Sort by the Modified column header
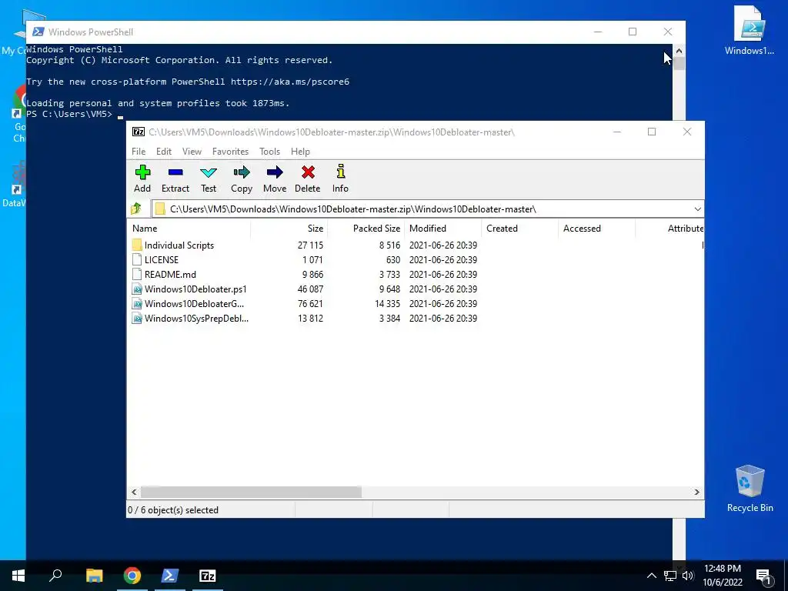Screen dimensions: 788x591 click(442, 228)
